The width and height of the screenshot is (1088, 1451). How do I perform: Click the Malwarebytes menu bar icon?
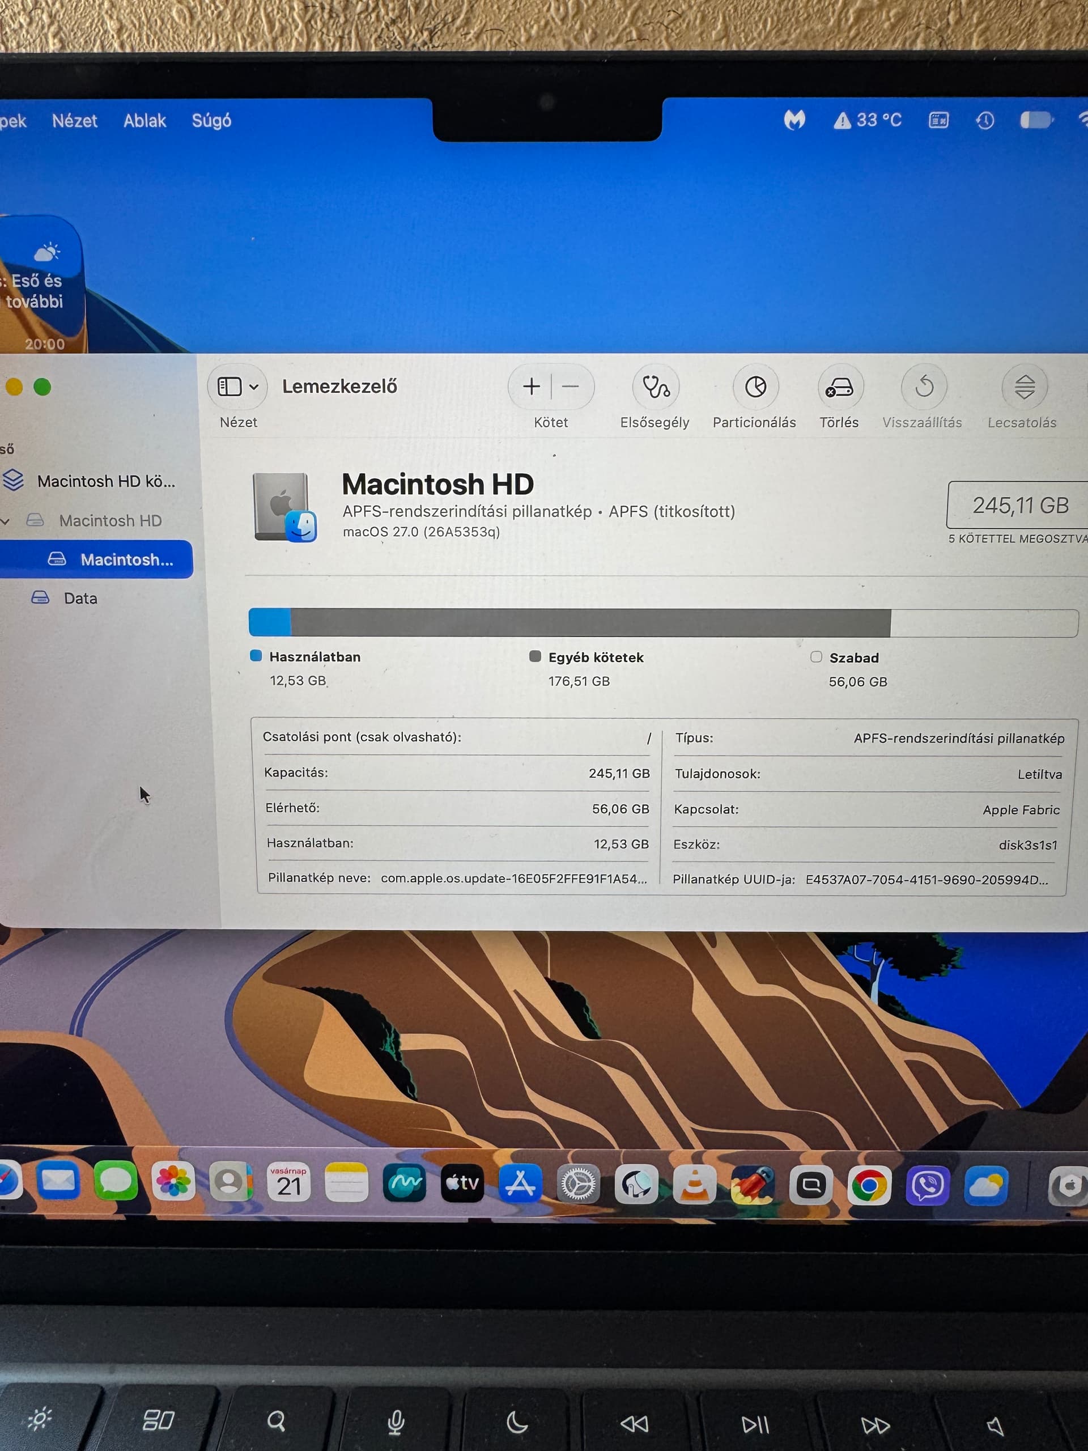tap(794, 120)
